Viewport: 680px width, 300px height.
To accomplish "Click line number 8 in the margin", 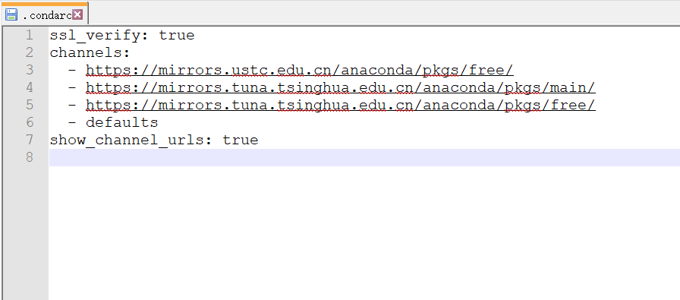I will point(30,156).
